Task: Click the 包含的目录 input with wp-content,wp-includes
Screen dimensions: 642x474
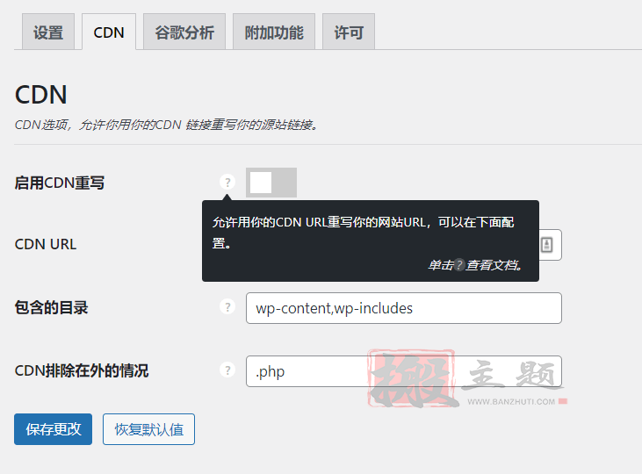Action: [404, 308]
